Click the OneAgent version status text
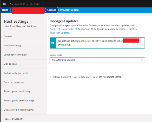Viewport: 152px width, 122px height. tap(86, 77)
